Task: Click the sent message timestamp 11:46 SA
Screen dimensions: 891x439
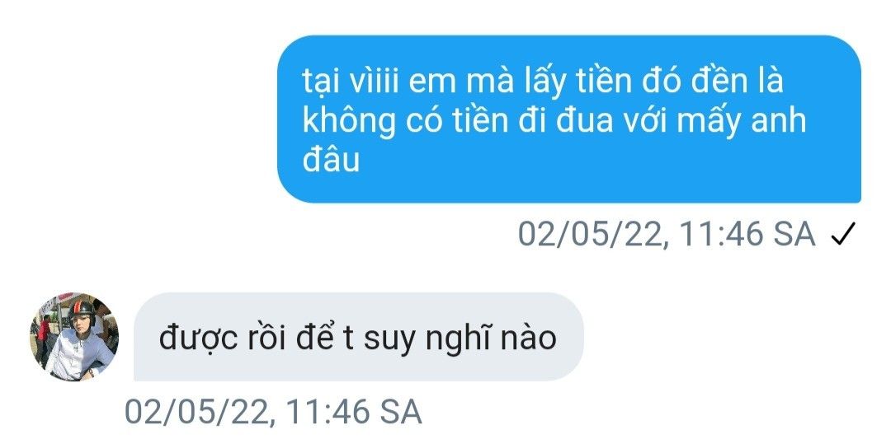Action: click(x=667, y=234)
